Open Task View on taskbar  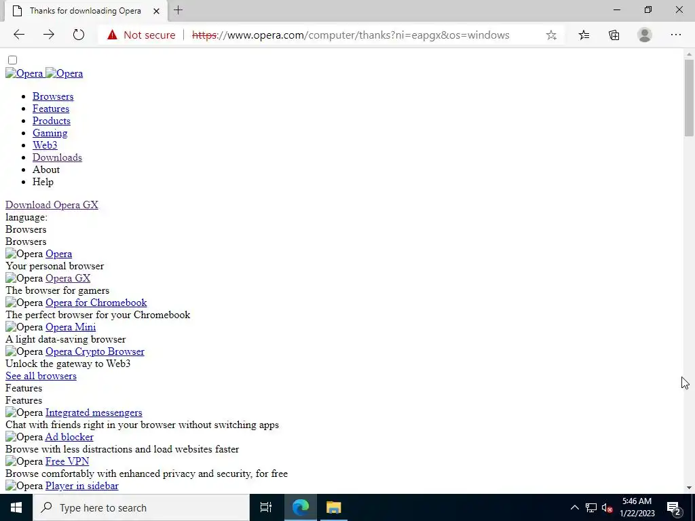coord(265,507)
